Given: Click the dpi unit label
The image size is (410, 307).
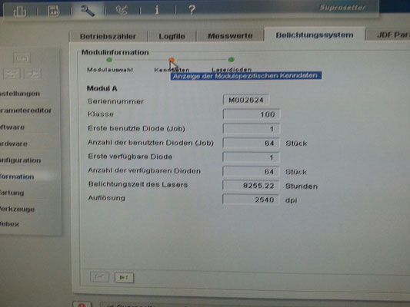Looking at the screenshot, I should coord(291,200).
